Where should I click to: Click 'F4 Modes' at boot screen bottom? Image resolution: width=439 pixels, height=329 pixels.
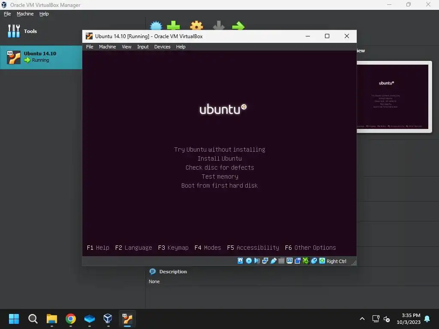pyautogui.click(x=208, y=248)
